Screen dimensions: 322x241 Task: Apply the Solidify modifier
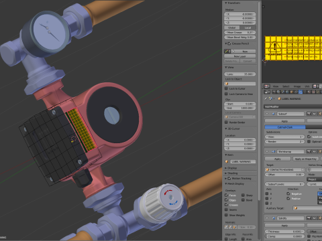pos(284,226)
